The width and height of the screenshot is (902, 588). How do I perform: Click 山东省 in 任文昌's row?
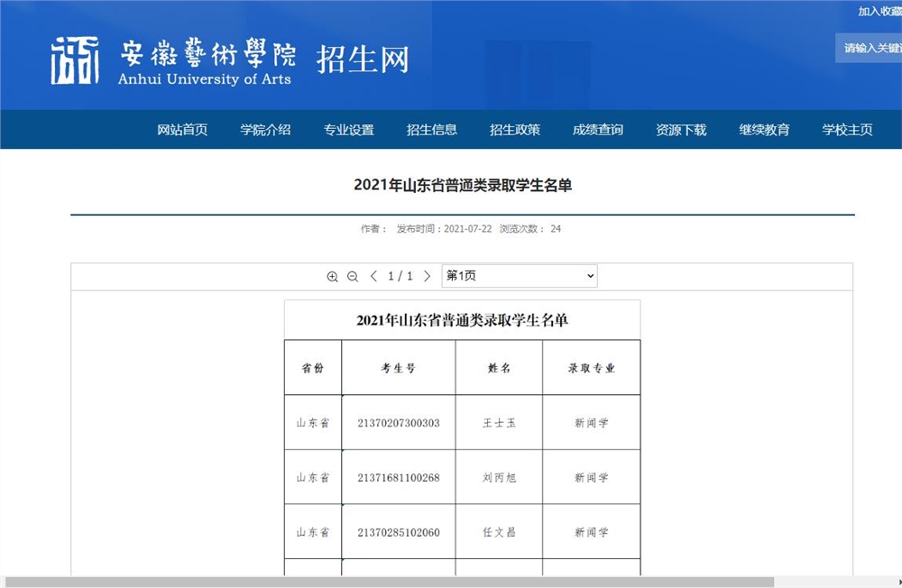point(313,532)
